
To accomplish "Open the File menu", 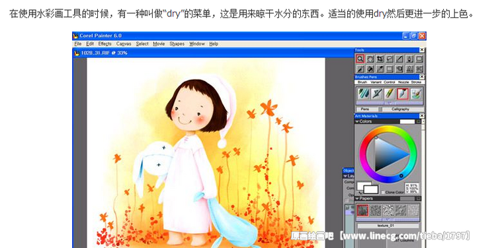I will click(x=78, y=44).
